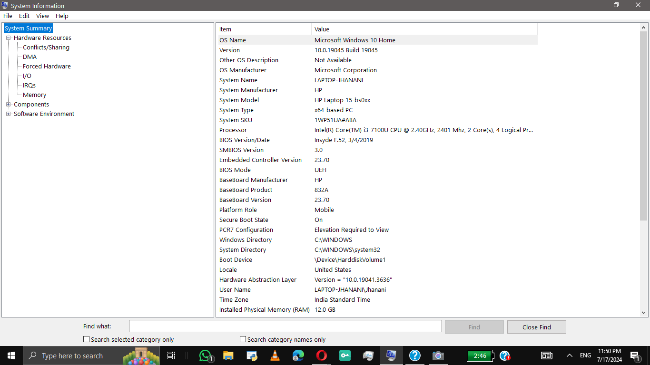The height and width of the screenshot is (365, 650).
Task: Show hidden tray icons chevron
Action: (x=569, y=355)
